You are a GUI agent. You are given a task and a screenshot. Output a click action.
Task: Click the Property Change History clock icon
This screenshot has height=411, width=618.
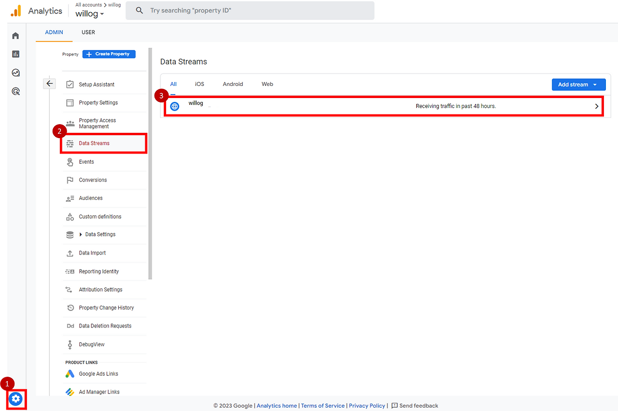click(70, 308)
